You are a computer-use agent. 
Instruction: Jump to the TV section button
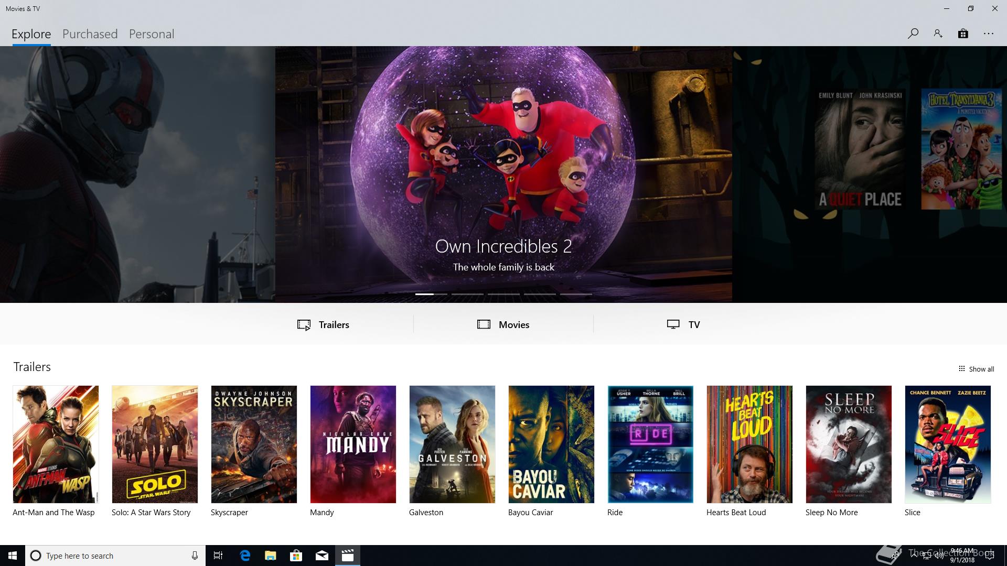[683, 324]
